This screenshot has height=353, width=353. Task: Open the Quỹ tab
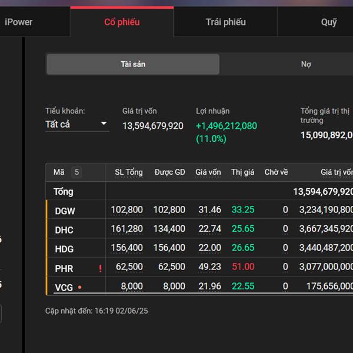point(329,22)
